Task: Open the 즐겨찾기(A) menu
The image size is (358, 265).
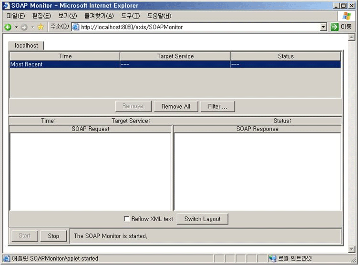Action: pos(99,16)
